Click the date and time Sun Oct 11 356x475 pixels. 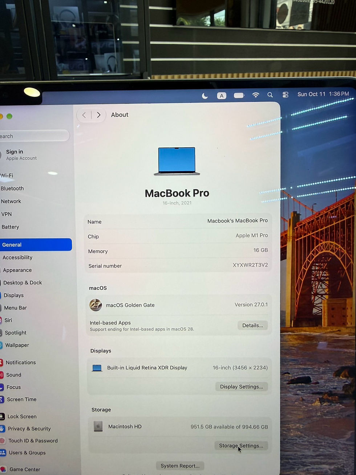tap(323, 94)
